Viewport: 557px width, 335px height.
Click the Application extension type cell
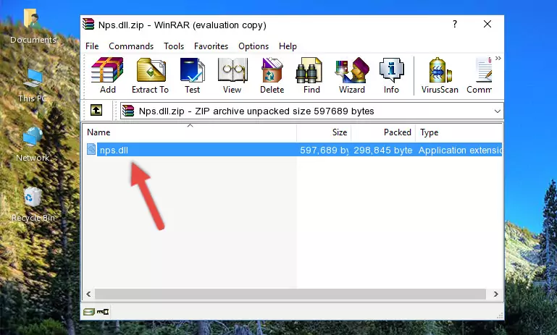[x=460, y=150]
